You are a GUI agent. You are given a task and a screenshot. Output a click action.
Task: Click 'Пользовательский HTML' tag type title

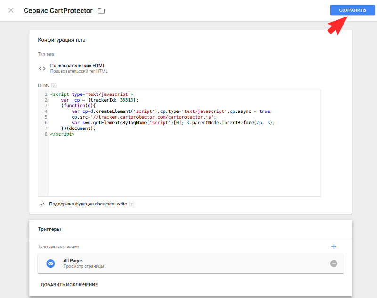click(78, 66)
